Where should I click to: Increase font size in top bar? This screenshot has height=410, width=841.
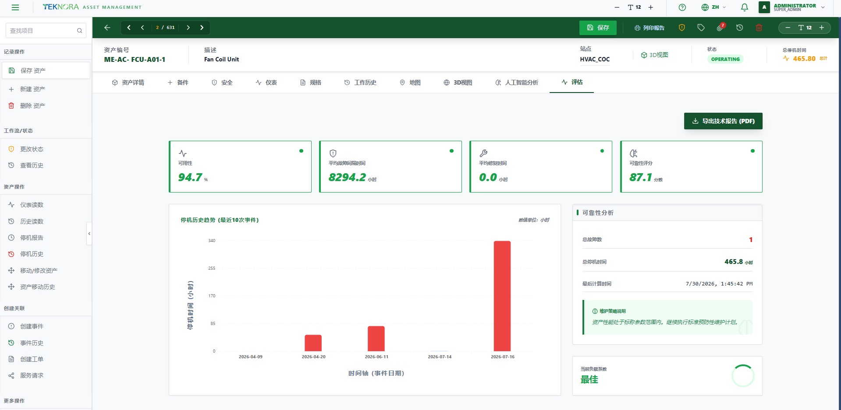[651, 7]
